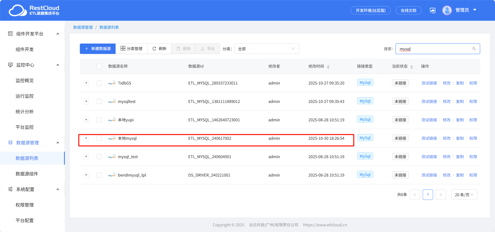Tick the checkbox for mysqltest row
Screen dimensions: 495x232
(x=99, y=101)
